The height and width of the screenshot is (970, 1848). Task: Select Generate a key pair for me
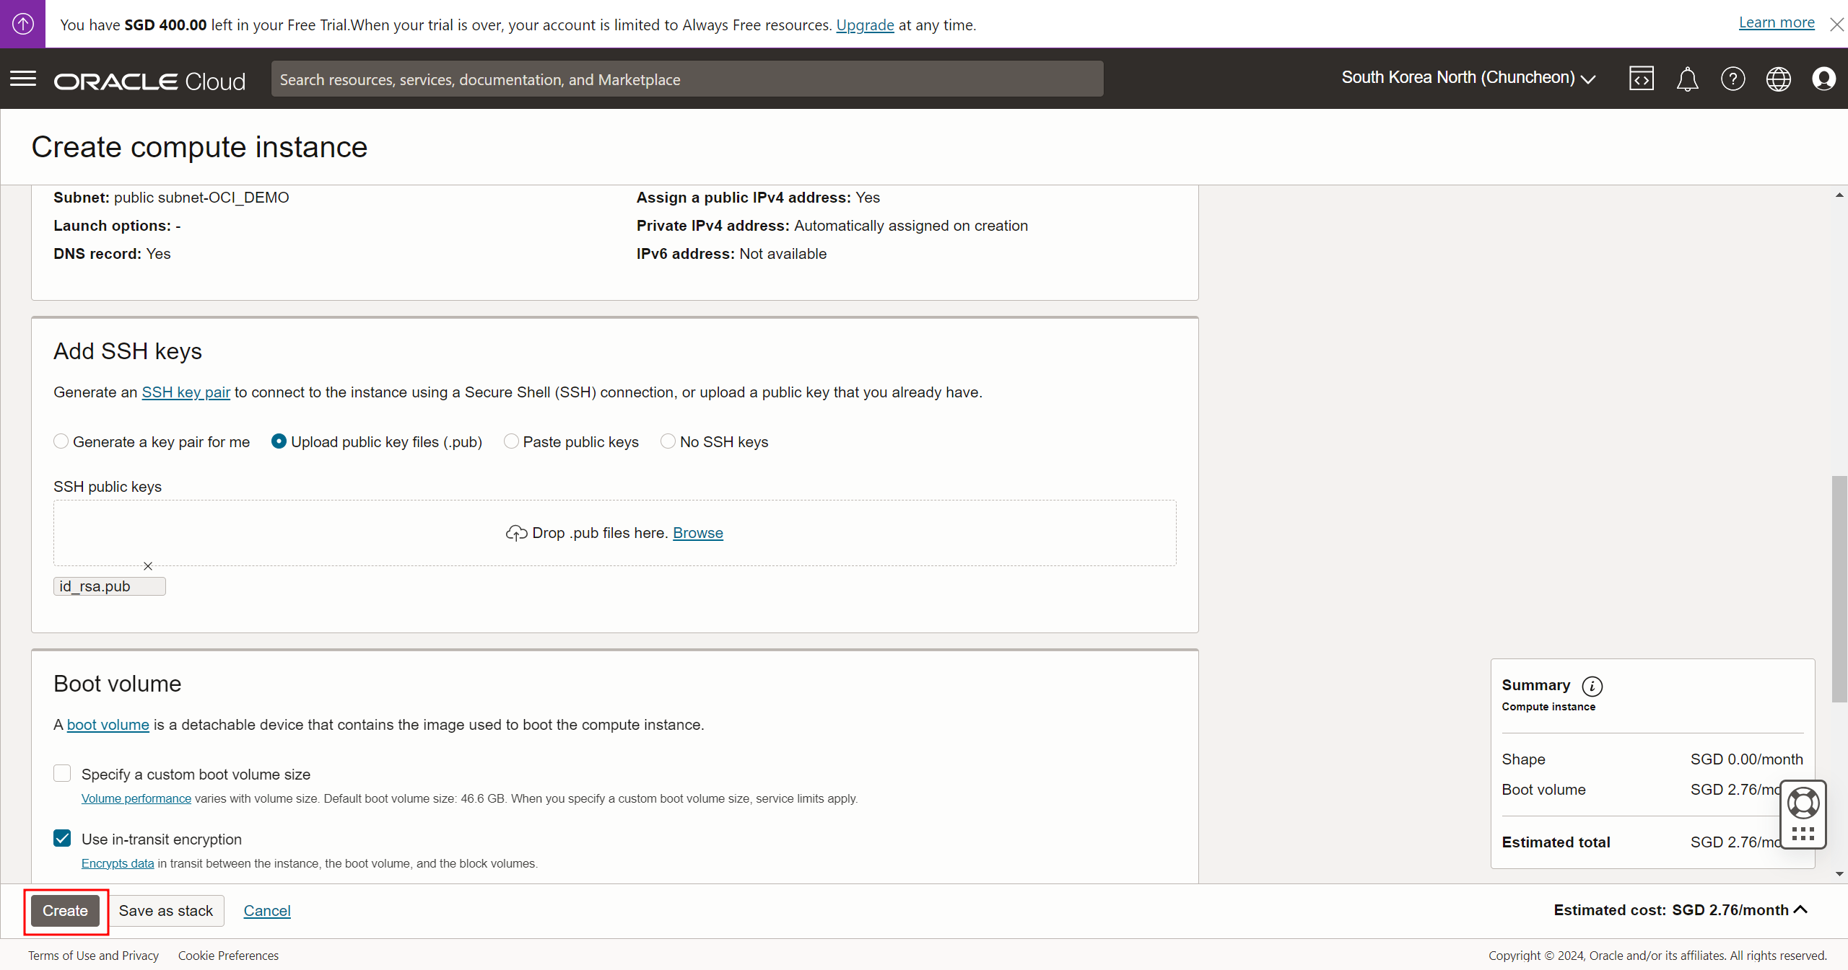click(61, 441)
